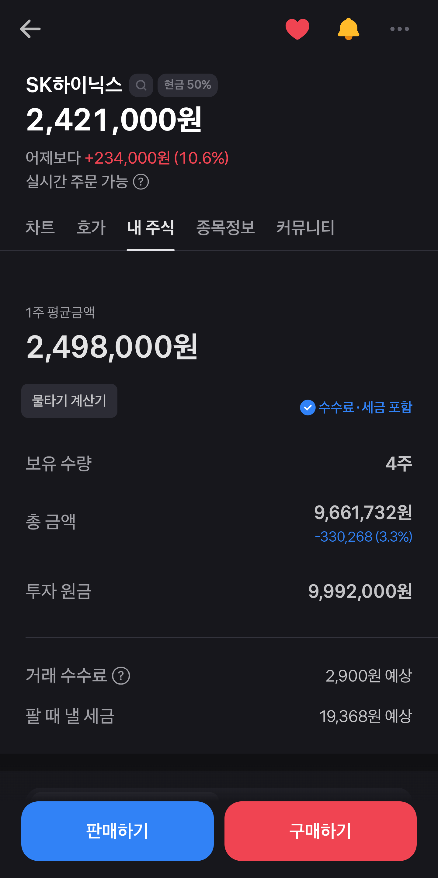Open the three-dot more options menu

click(399, 29)
